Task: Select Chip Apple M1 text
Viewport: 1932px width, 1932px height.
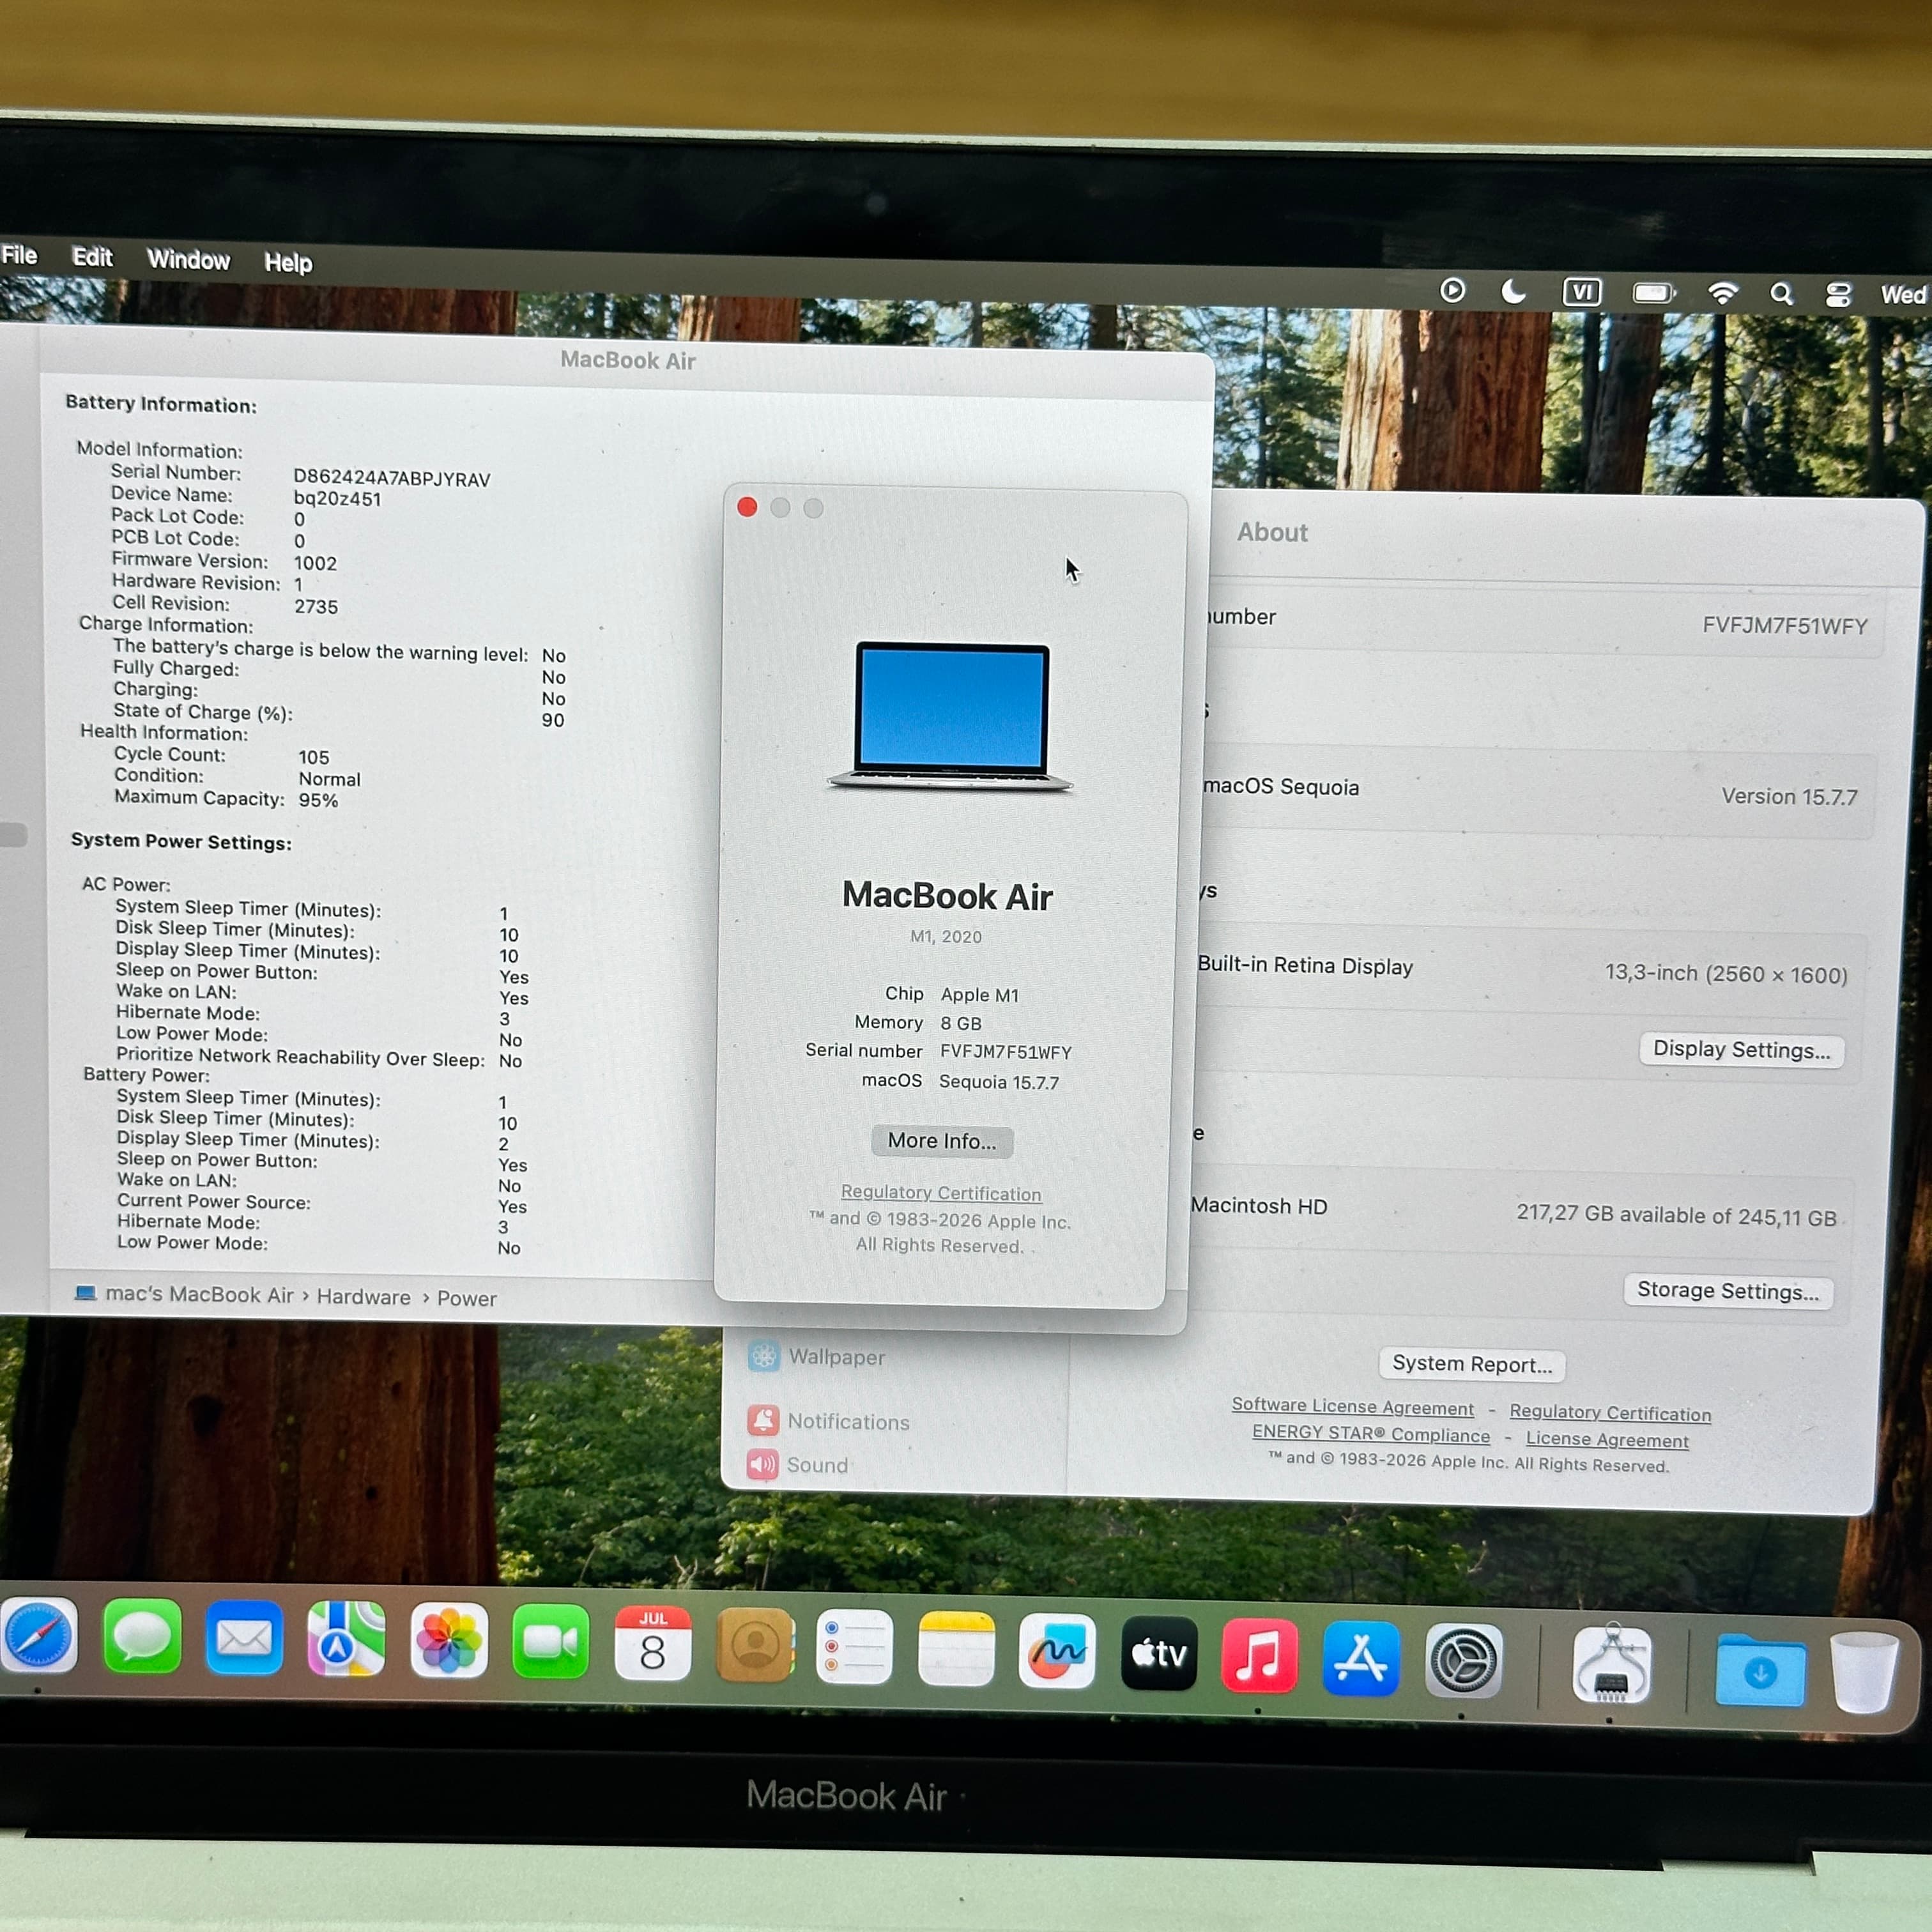Action: pos(951,995)
